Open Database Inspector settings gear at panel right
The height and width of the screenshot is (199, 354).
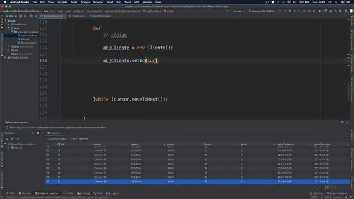point(342,122)
